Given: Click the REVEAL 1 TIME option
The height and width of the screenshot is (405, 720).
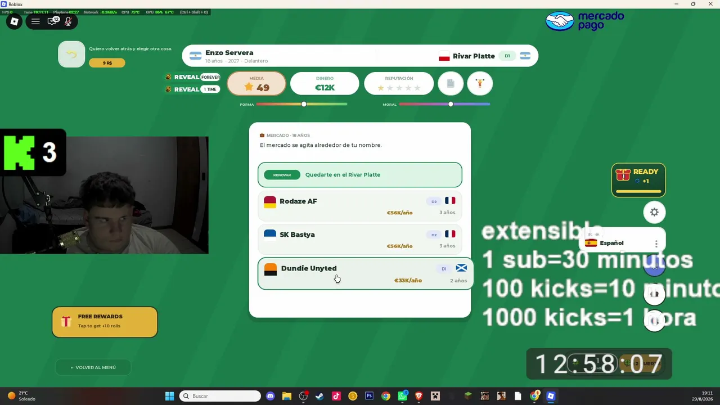Looking at the screenshot, I should tap(193, 89).
